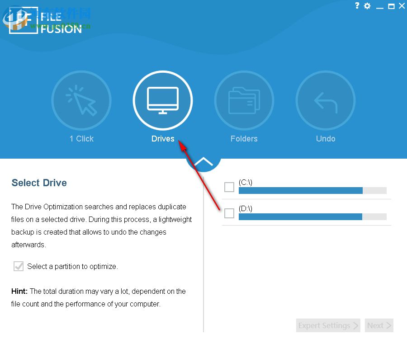This screenshot has height=339, width=407.
Task: Select the D:\ drive row
Action: click(308, 212)
